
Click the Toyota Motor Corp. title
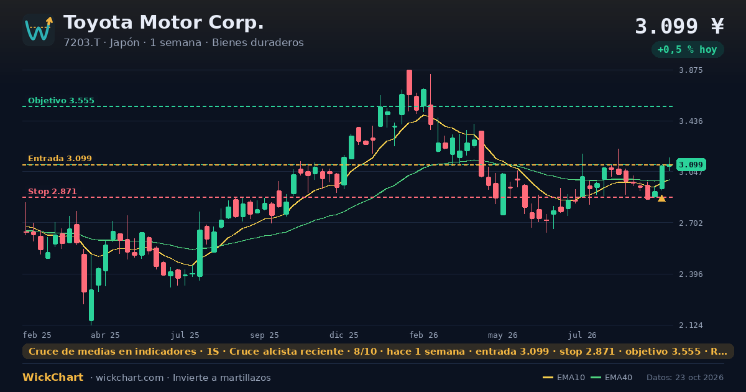[163, 22]
